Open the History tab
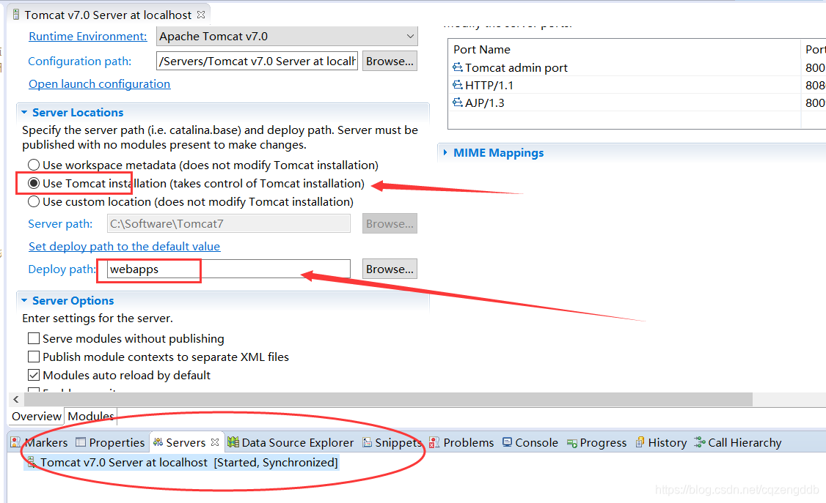The image size is (826, 503). pyautogui.click(x=661, y=442)
